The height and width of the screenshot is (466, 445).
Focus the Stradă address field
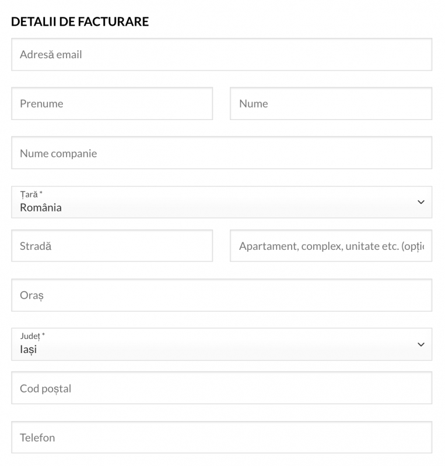pos(112,246)
